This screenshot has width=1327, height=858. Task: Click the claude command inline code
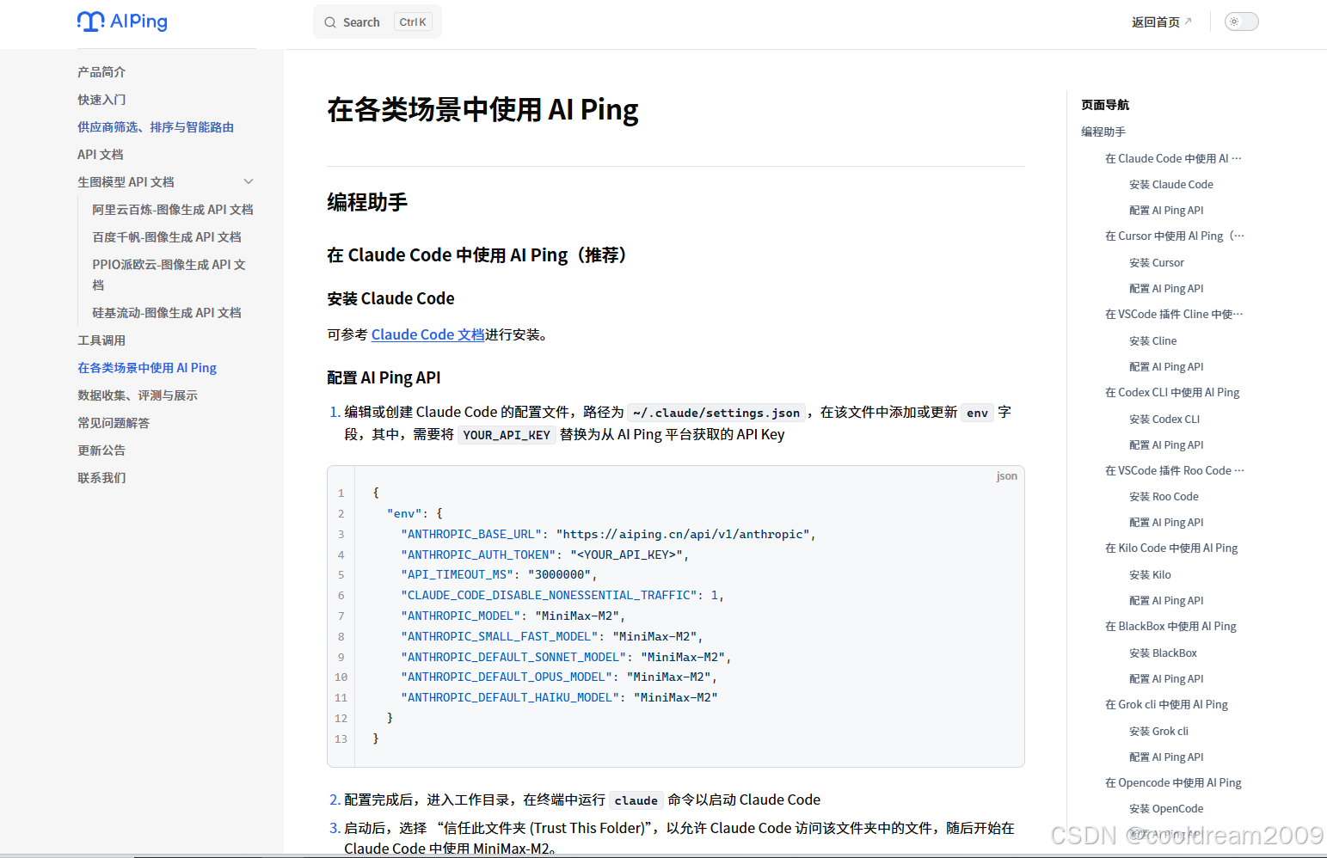(636, 800)
